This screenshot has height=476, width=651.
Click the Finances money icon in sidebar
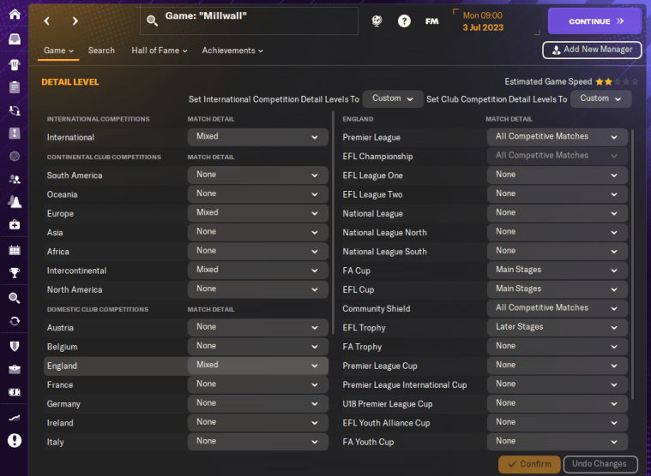pyautogui.click(x=14, y=392)
